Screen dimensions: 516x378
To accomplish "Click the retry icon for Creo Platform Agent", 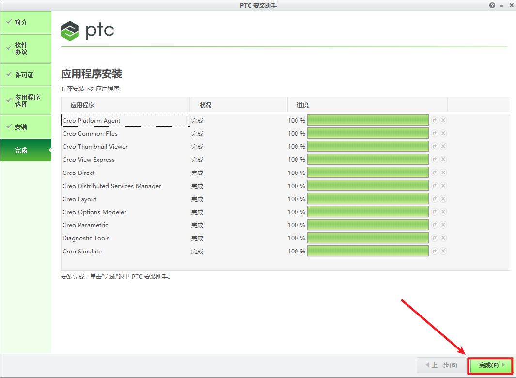I will click(x=435, y=120).
